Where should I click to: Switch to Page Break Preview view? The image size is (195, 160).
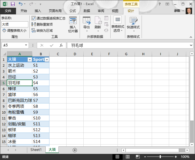pos(138,157)
